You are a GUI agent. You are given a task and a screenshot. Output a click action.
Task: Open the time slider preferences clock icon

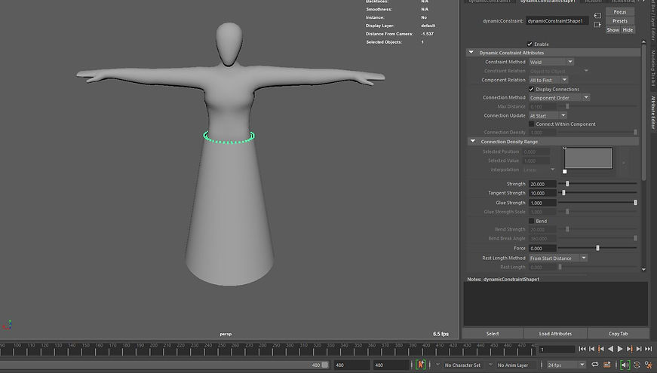pos(637,365)
